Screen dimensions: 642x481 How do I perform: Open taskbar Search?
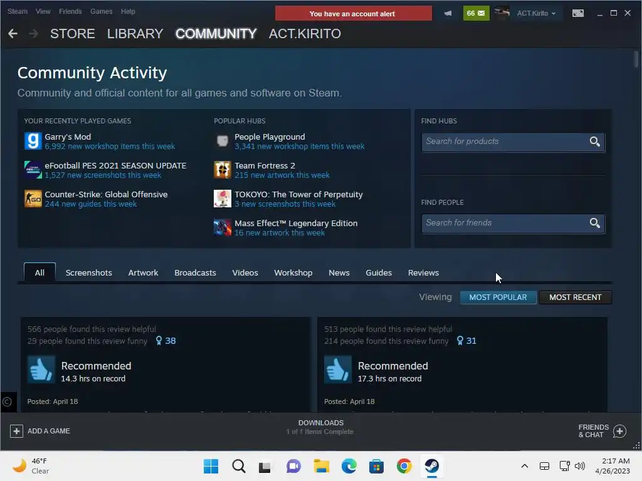[x=239, y=466]
